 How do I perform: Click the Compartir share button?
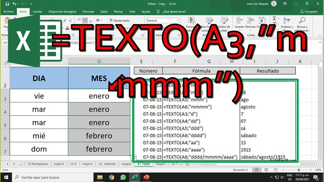[309, 12]
